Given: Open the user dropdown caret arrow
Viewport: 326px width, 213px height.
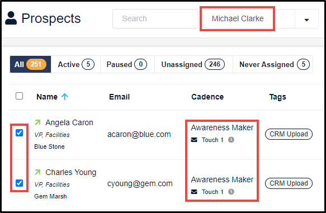Looking at the screenshot, I should [x=306, y=20].
